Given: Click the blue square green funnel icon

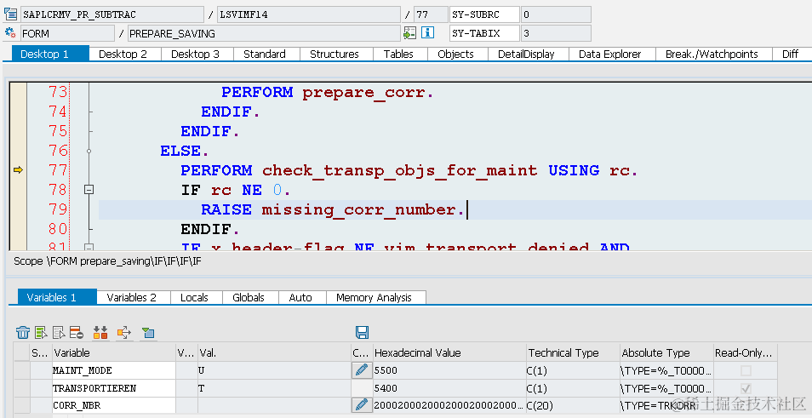Looking at the screenshot, I should pyautogui.click(x=148, y=333).
